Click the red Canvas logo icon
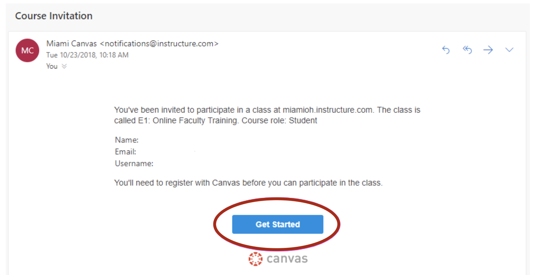 click(255, 259)
